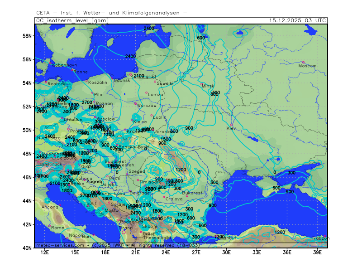Select the Lomza city marker
The image size is (362, 272).
pos(146,92)
